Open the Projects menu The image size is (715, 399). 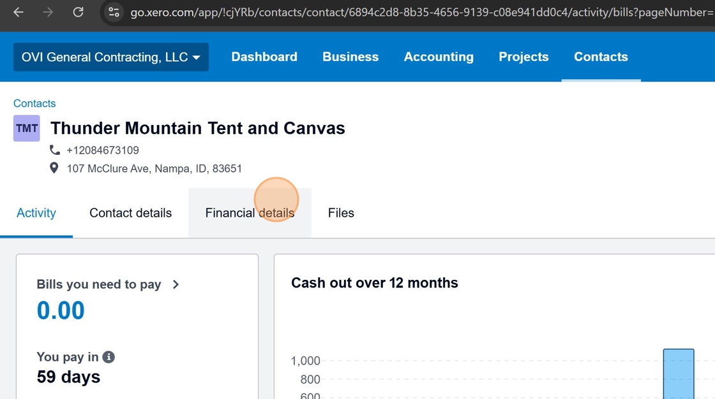[x=523, y=57]
